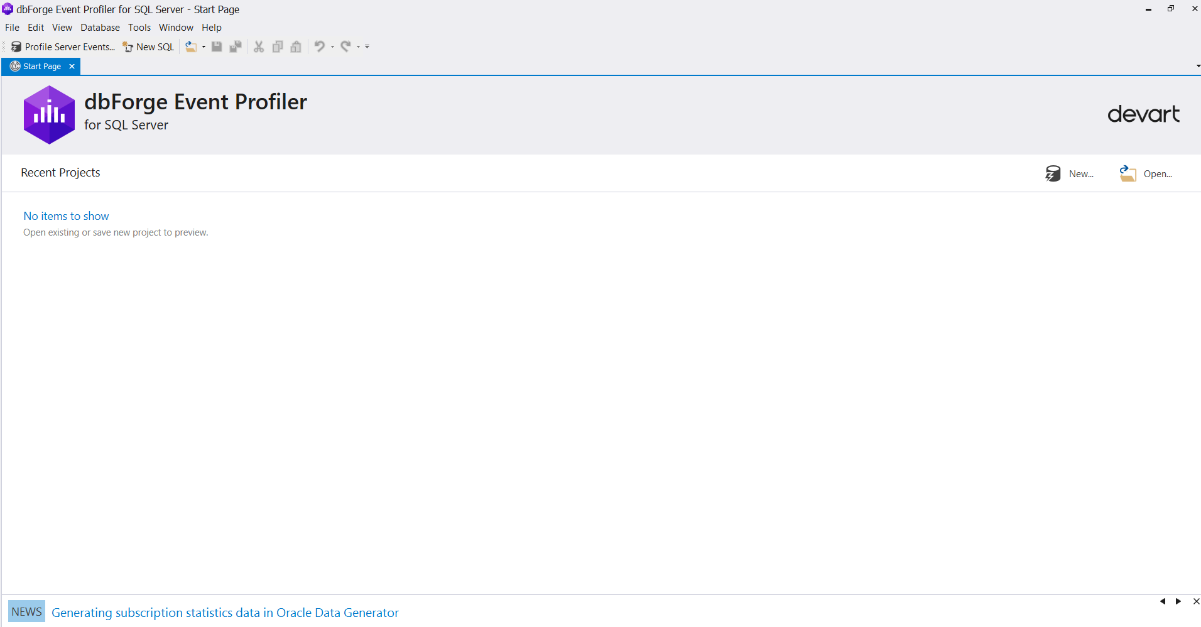Show next news item arrow
This screenshot has height=627, width=1201.
1178,601
